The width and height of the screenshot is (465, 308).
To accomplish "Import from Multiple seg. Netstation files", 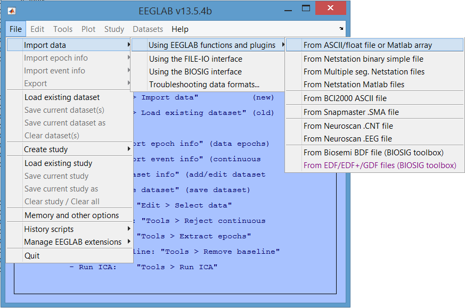I will point(374,72).
